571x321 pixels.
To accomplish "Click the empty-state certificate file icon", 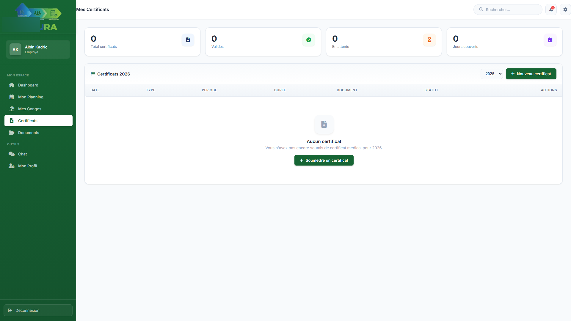I will tap(324, 124).
